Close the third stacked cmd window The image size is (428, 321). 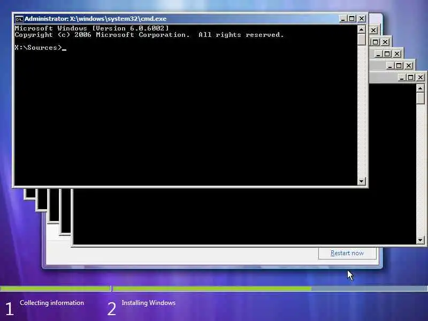click(x=385, y=42)
